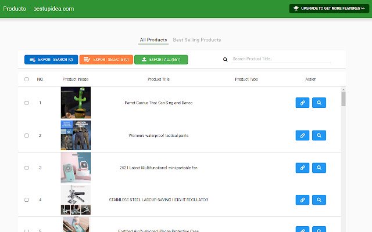Click magnifier icon for Parrot Cactus product
The width and height of the screenshot is (372, 232).
[x=319, y=103]
